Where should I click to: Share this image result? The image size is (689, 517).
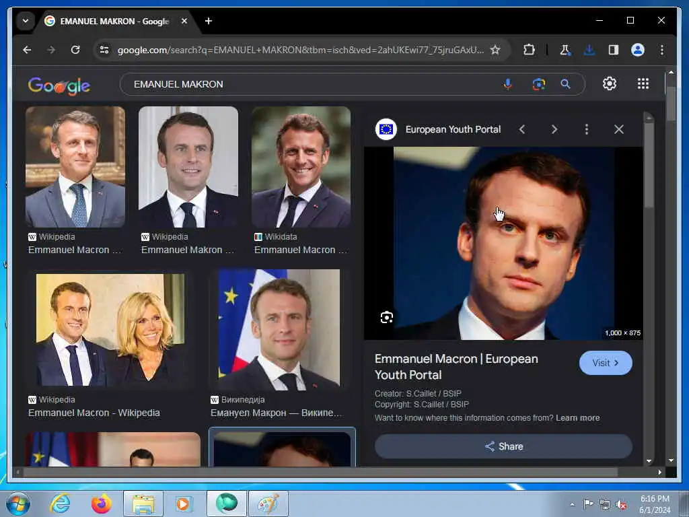(503, 446)
